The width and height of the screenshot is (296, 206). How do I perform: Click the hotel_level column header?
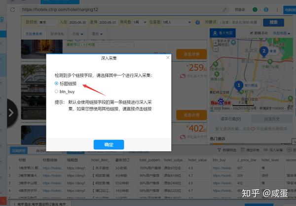pos(270,160)
